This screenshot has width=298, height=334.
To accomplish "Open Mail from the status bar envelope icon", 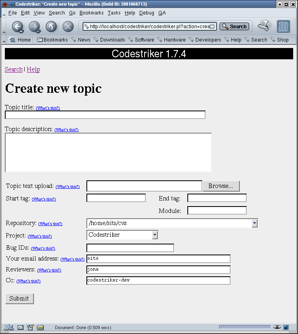I will 20,328.
